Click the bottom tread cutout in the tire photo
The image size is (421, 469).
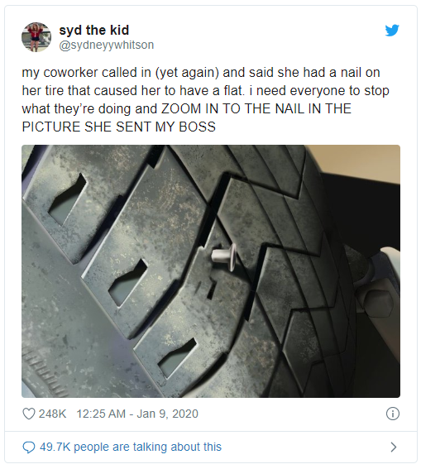click(177, 358)
